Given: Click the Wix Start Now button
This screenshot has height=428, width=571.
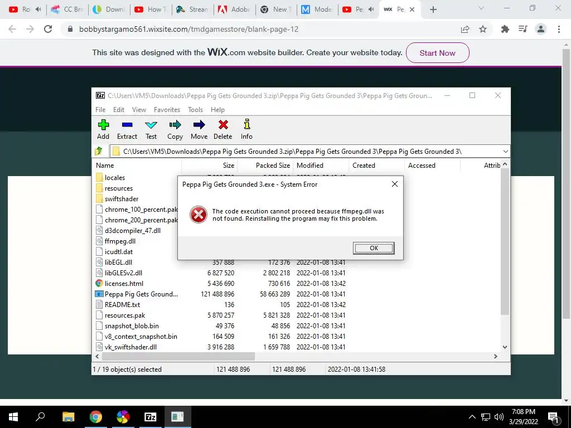Looking at the screenshot, I should [437, 53].
